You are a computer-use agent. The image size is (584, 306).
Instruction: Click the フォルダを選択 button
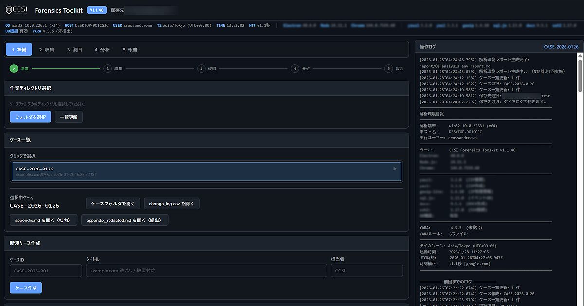coord(30,117)
